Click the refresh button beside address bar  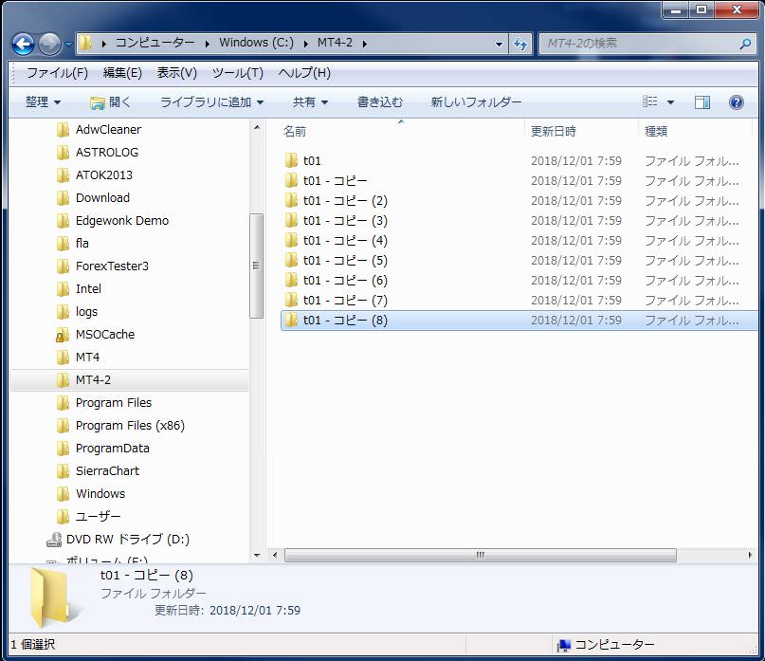pos(520,44)
